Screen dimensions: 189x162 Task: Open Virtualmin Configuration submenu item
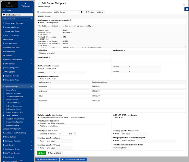pos(14,122)
